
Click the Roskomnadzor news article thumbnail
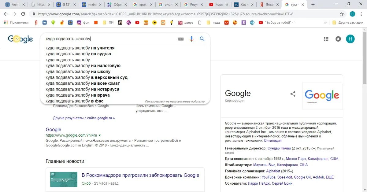pos(64,179)
